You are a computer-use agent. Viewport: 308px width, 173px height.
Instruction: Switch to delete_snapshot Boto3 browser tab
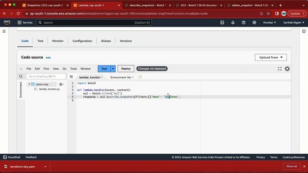(250, 5)
